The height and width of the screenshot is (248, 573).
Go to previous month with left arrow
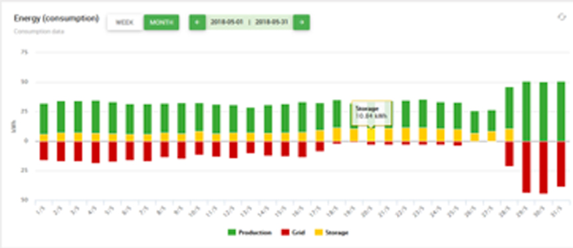(x=197, y=23)
